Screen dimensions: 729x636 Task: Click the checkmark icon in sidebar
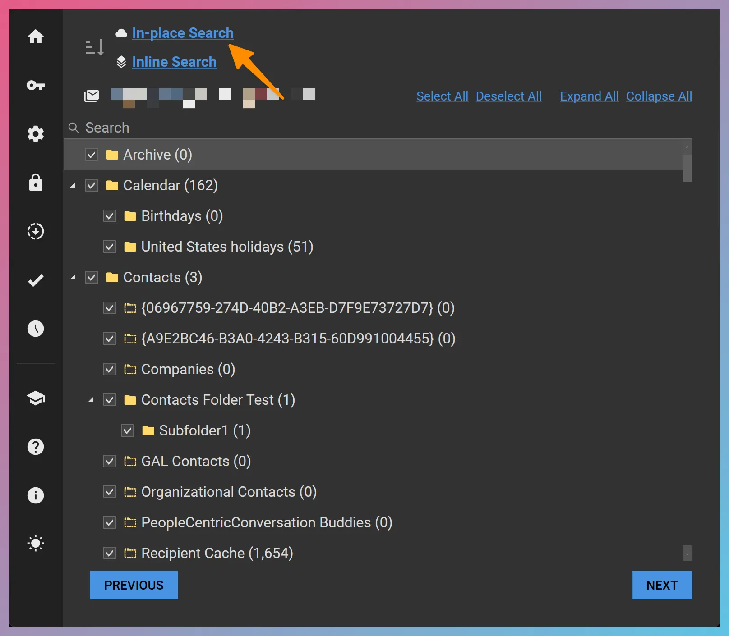coord(36,280)
